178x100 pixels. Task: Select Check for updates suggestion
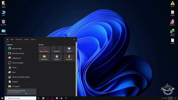pyautogui.click(x=21, y=63)
